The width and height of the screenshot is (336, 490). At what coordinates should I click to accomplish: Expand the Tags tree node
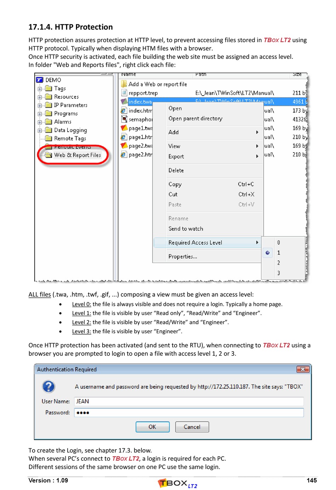click(40, 89)
